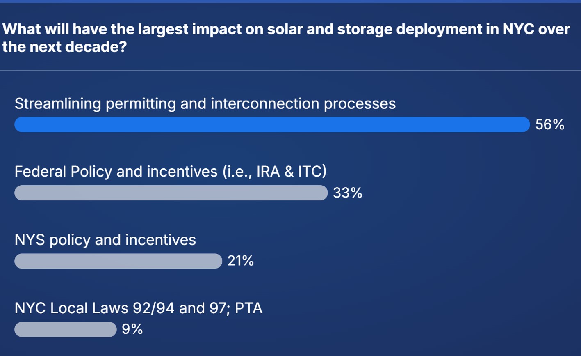Click the word "Streamlining" in the first option
This screenshot has width=581, height=356.
(58, 103)
